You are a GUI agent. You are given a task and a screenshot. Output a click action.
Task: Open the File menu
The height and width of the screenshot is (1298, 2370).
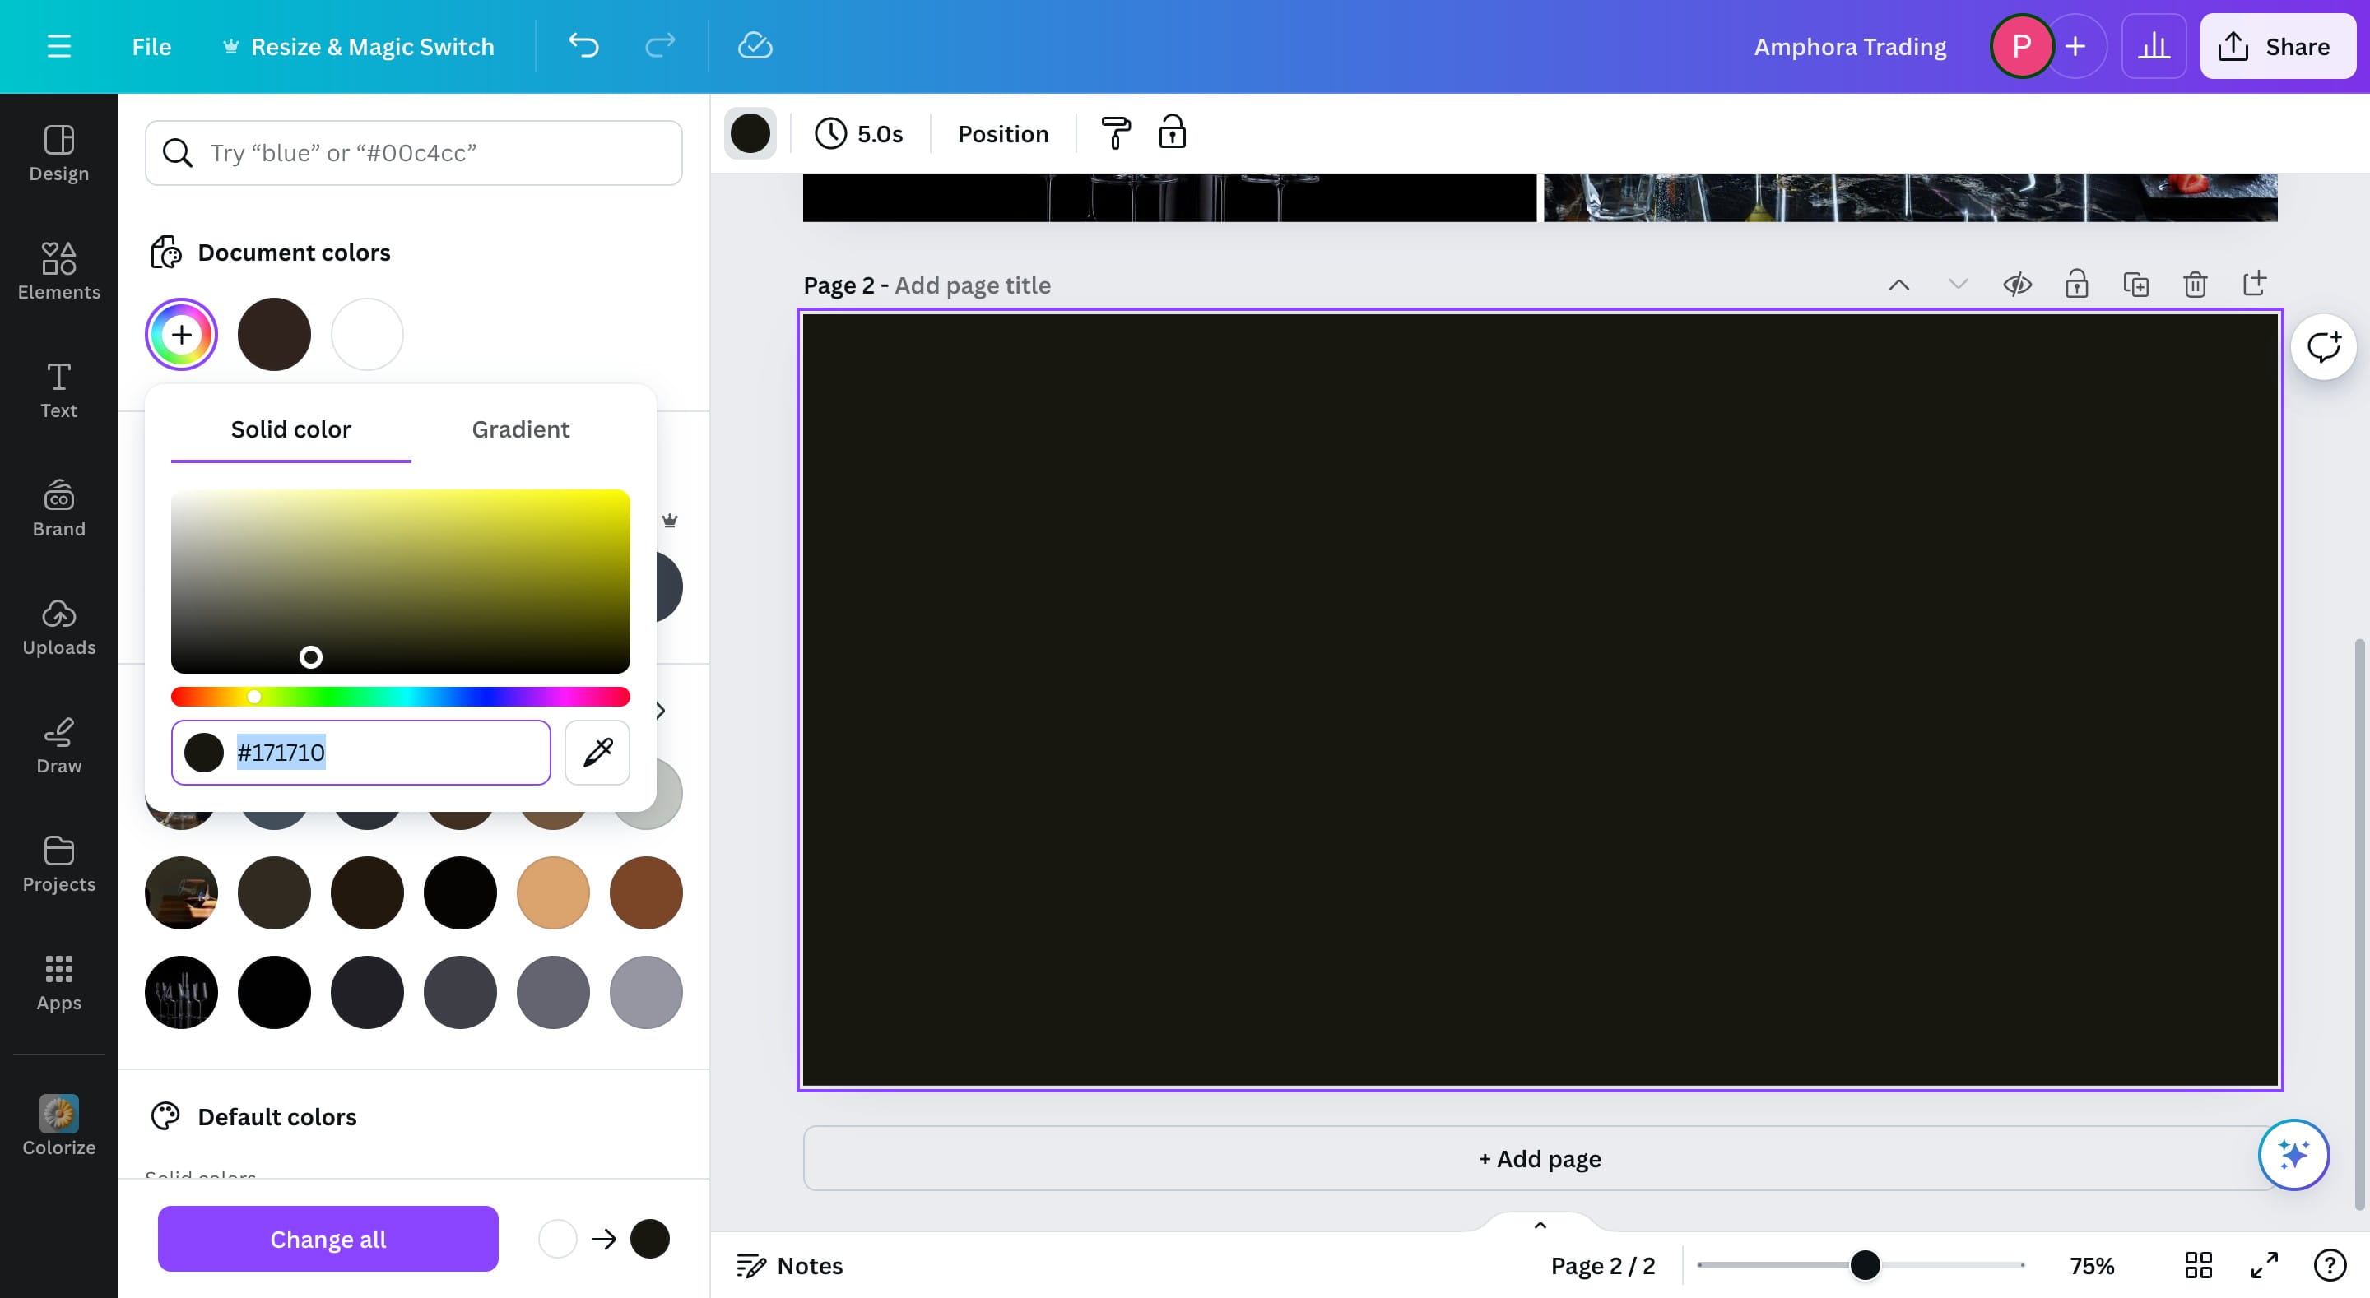(x=151, y=46)
